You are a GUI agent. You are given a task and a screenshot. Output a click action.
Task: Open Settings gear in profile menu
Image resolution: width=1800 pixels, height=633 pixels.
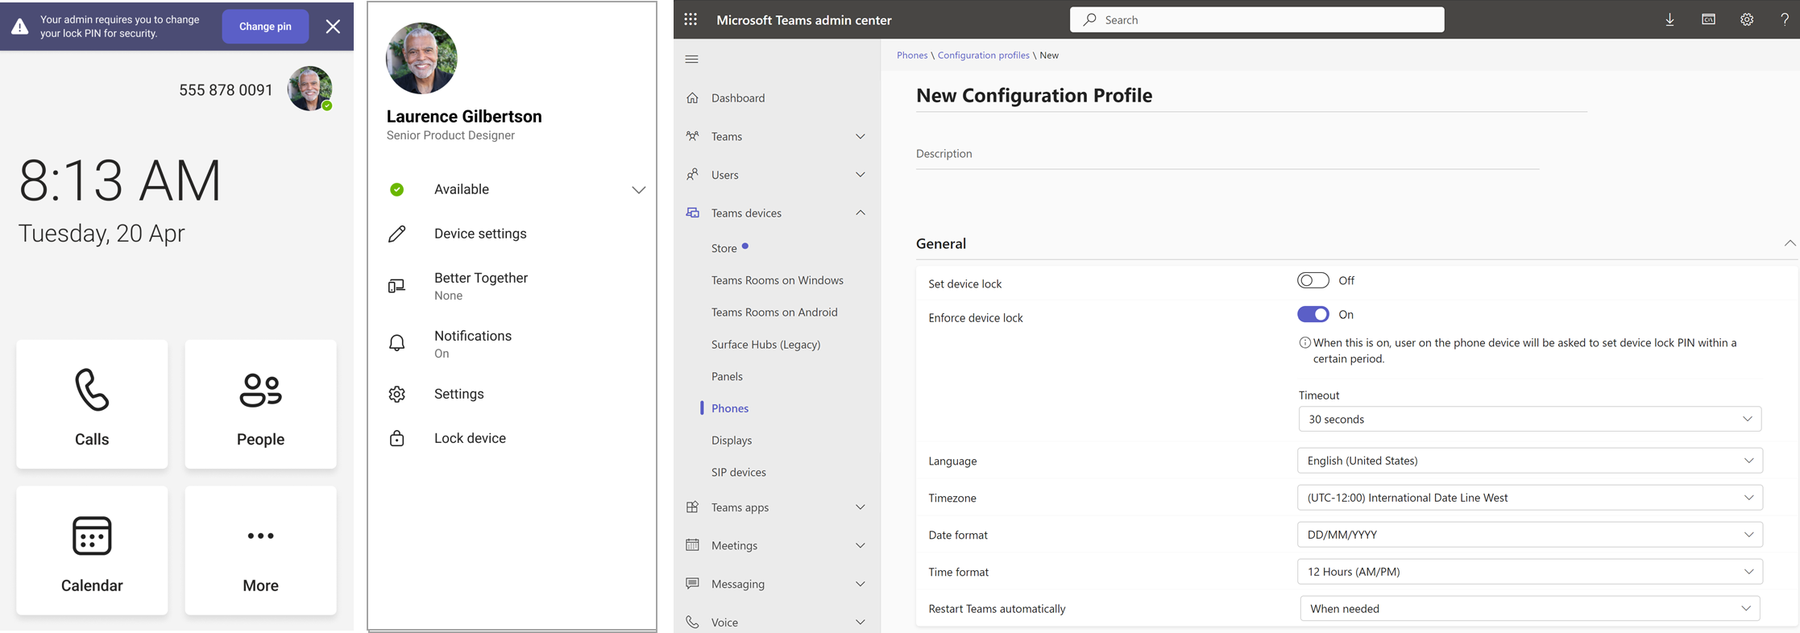click(396, 394)
